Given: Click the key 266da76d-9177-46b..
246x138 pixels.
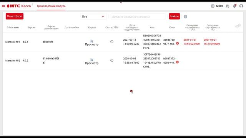Looking at the screenshot, I should tap(169, 42).
